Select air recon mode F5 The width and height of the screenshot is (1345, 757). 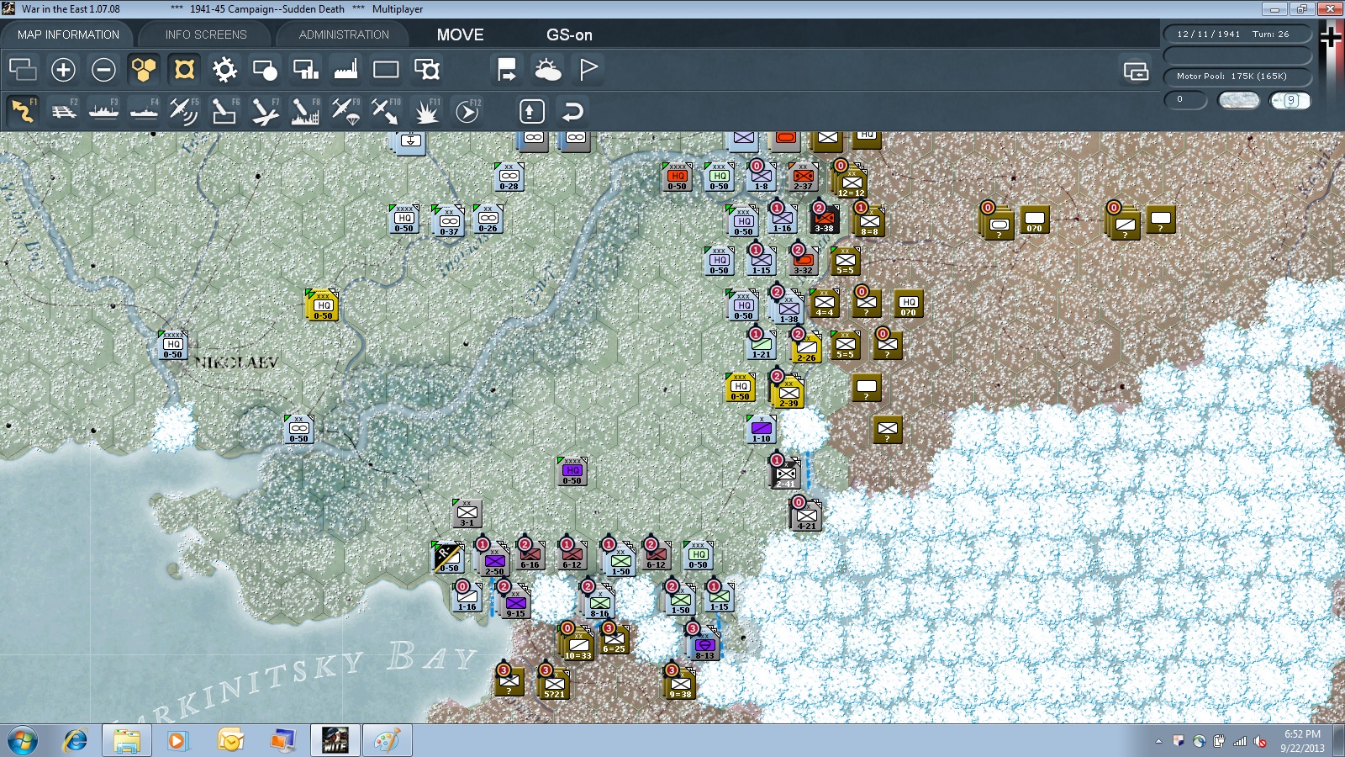pyautogui.click(x=184, y=111)
